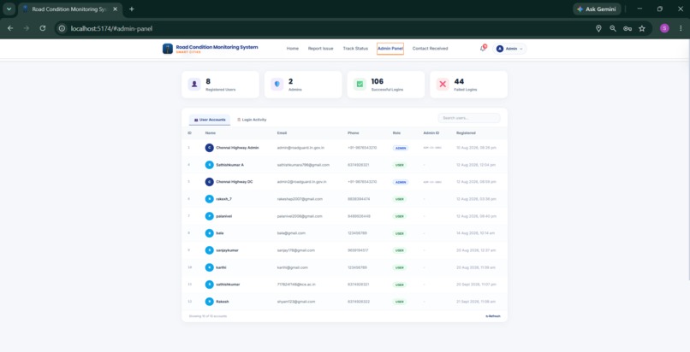Click the Role column header
The image size is (690, 352).
click(396, 133)
